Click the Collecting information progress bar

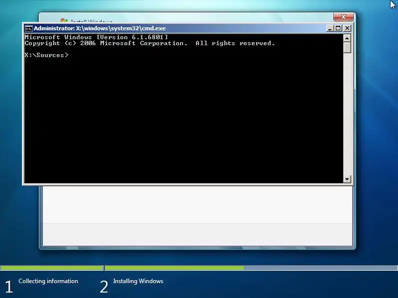coord(52,268)
